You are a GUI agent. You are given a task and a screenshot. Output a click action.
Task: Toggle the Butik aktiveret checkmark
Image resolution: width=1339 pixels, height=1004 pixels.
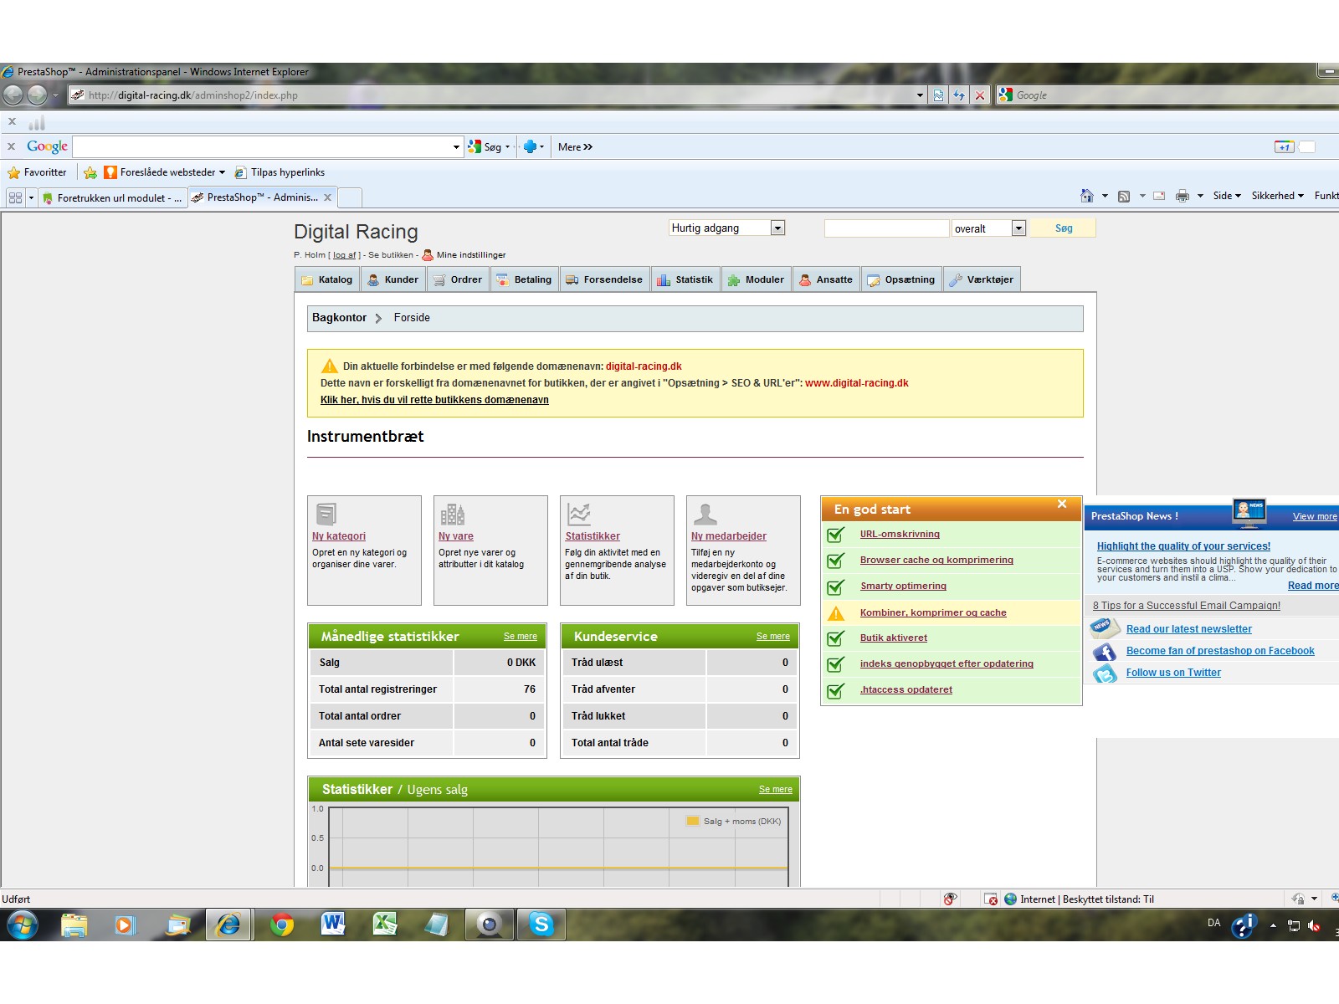[835, 639]
